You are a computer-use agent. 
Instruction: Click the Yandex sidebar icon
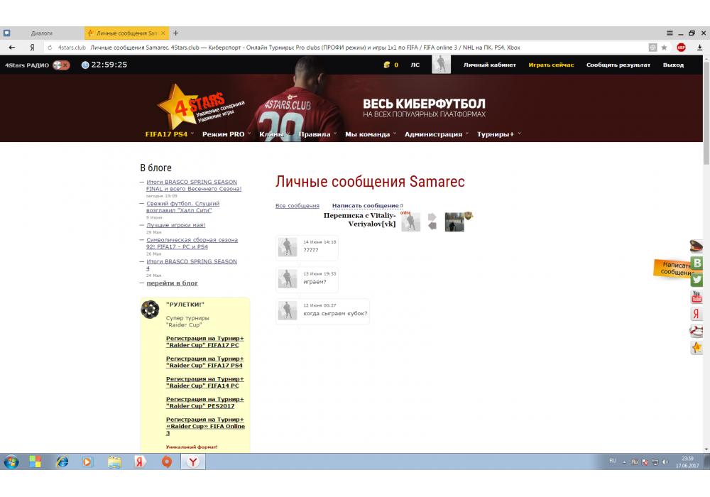(x=697, y=314)
